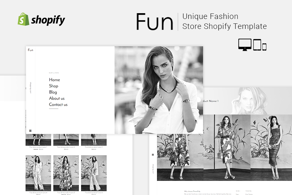The height and width of the screenshot is (195, 292).
Task: Open the hamburger menu in main preview
Action: tap(30, 131)
